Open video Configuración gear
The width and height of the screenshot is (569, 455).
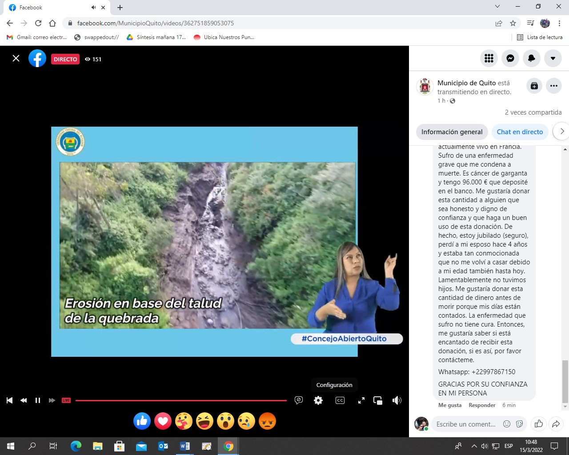[318, 400]
